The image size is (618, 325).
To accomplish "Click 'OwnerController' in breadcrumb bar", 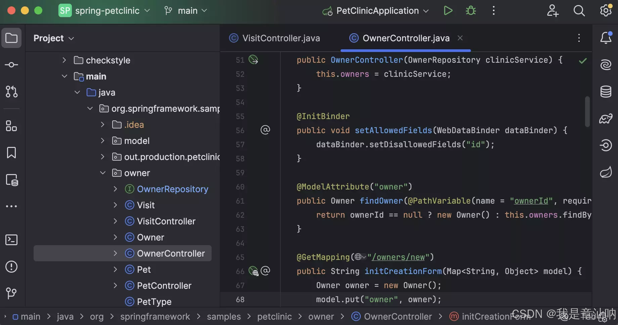I will pyautogui.click(x=392, y=317).
